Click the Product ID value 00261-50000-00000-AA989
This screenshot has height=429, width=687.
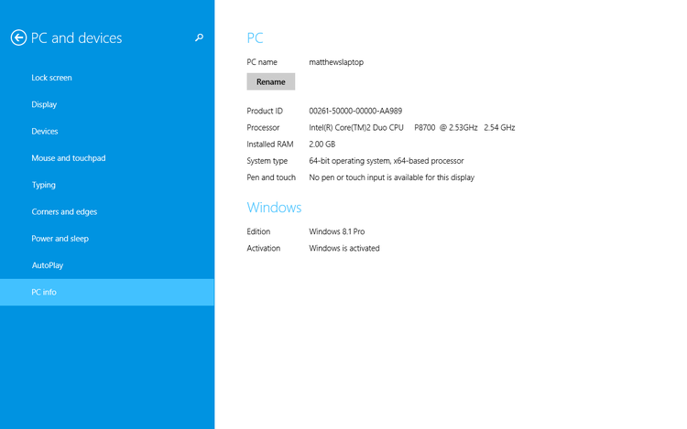tap(355, 111)
